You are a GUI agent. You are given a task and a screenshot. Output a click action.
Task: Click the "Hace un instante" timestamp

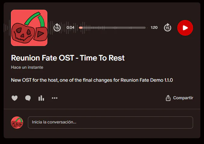[x=27, y=67]
